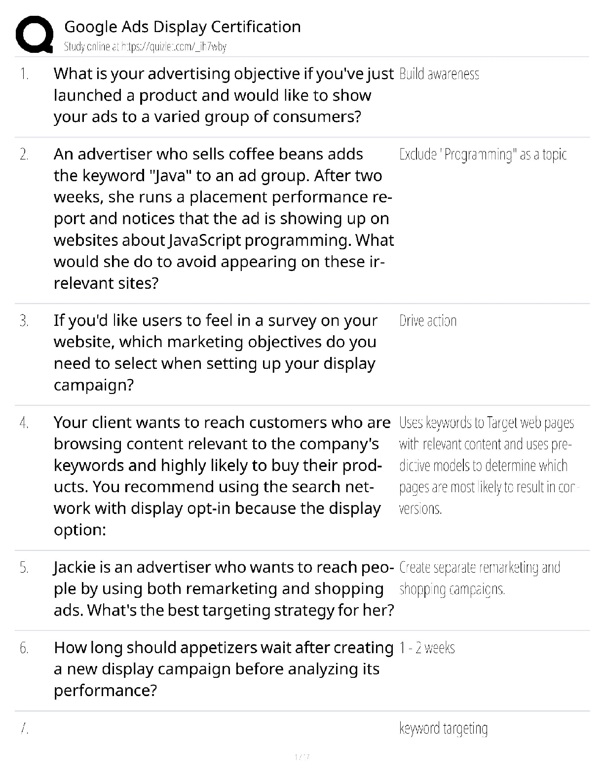Screen dimensions: 604x782
Task: Select the 'keyword targeting' answer
Action: tap(443, 729)
